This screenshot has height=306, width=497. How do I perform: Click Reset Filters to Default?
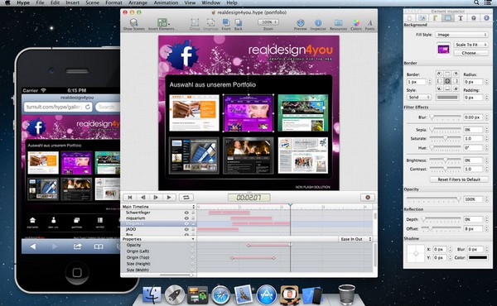459,179
